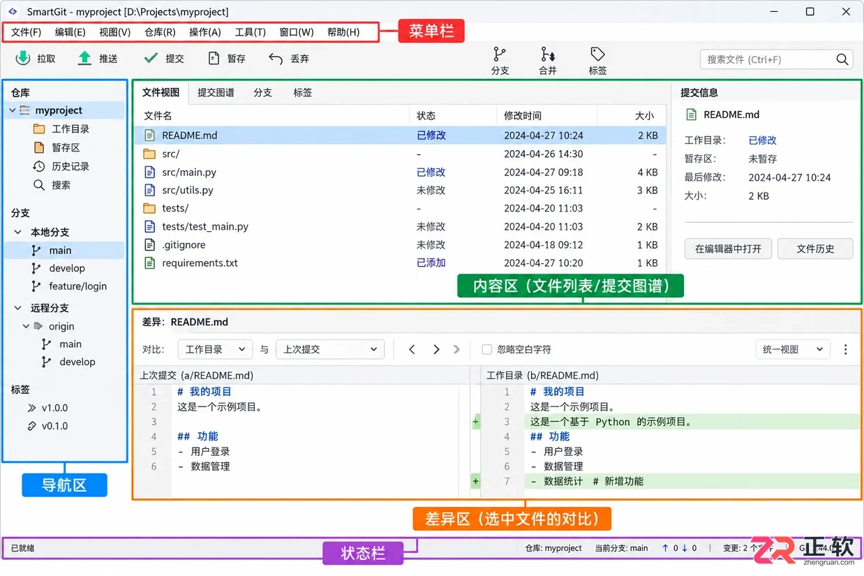Click the Push (推送) toolbar icon
Image resolution: width=864 pixels, height=576 pixels.
(x=84, y=59)
